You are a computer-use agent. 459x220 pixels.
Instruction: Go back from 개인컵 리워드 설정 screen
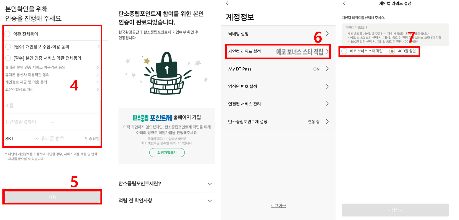tap(344, 3)
